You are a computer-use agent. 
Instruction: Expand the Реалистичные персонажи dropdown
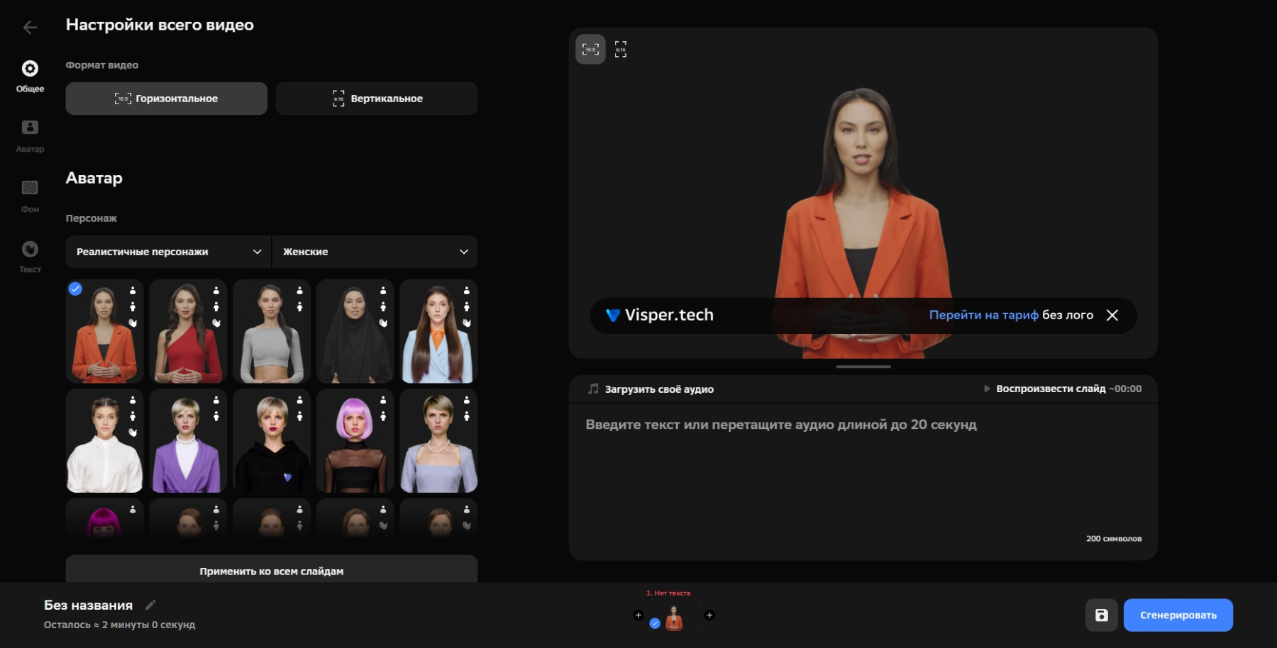pos(168,252)
